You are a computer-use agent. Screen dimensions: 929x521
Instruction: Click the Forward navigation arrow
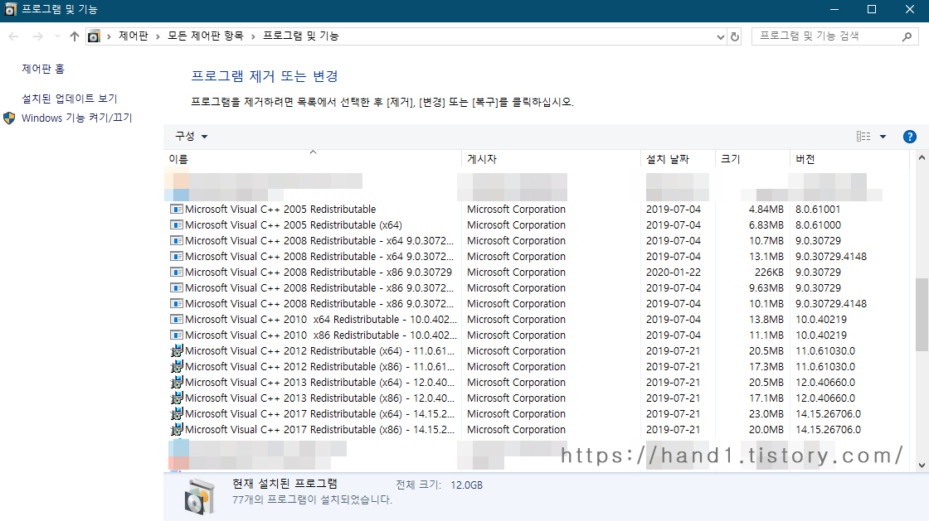38,36
